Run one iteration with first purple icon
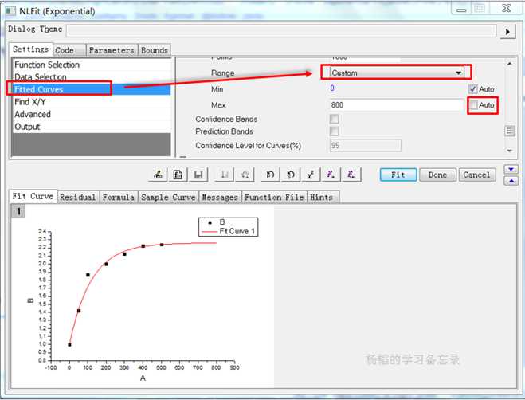This screenshot has height=400, width=525. coord(331,175)
